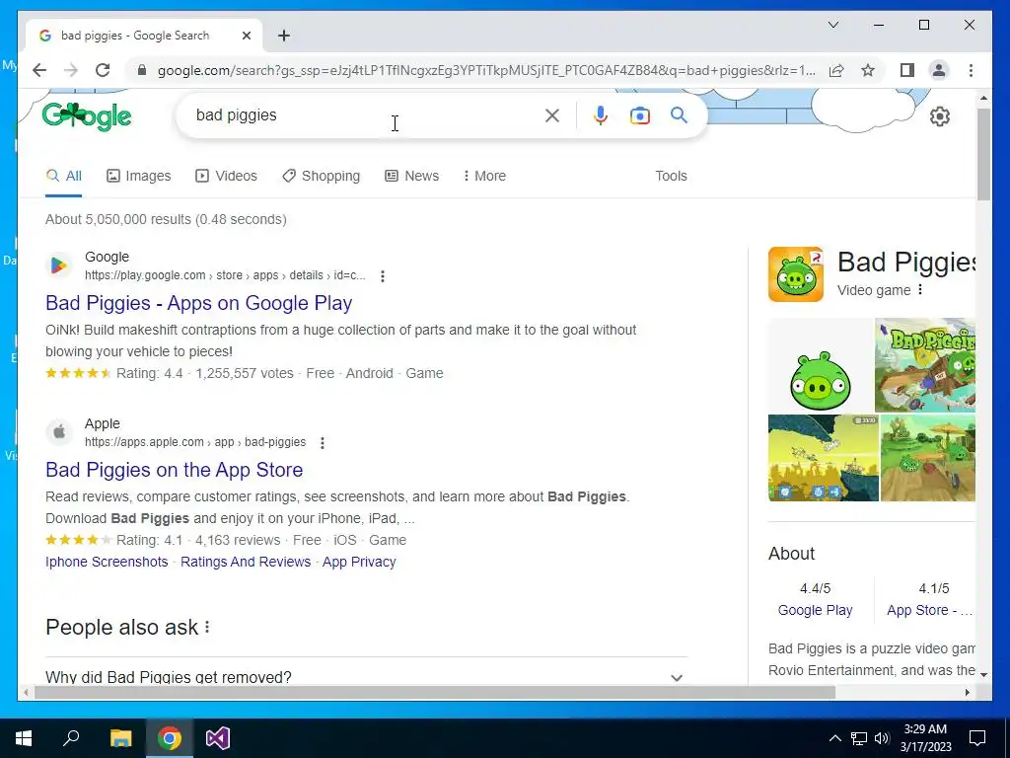Open Visual Studio from taskbar
Viewport: 1010px width, 758px height.
point(218,738)
